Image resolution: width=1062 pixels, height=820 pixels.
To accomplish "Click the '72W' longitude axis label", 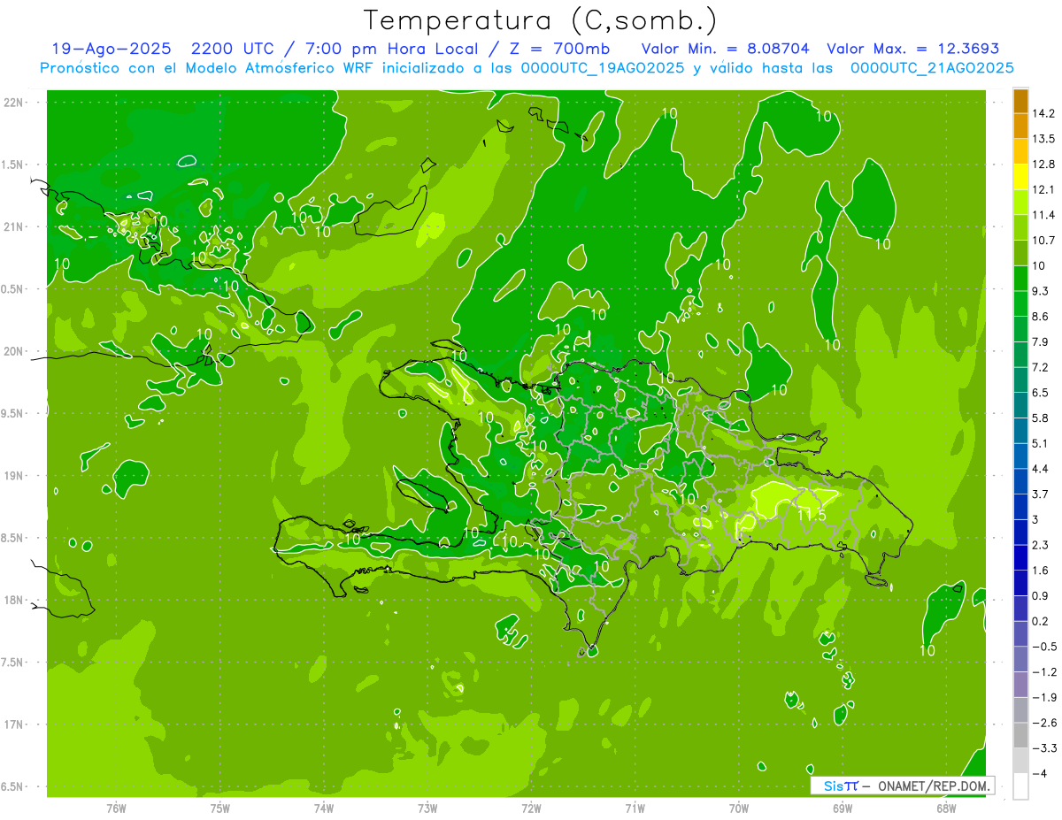I will [531, 808].
